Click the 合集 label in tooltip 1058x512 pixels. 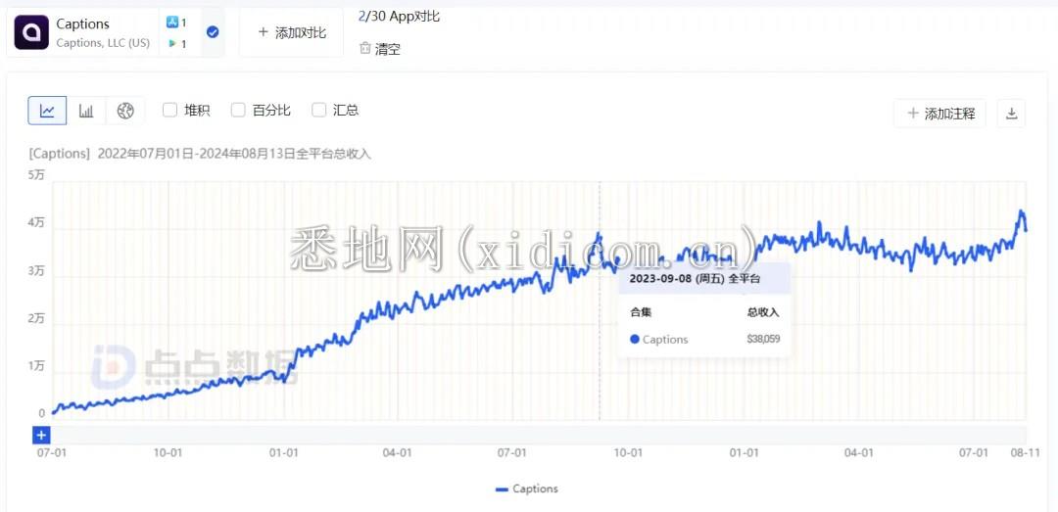(641, 312)
